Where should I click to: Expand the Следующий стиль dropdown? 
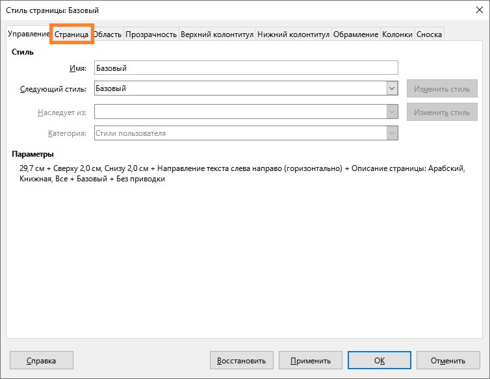tap(392, 88)
